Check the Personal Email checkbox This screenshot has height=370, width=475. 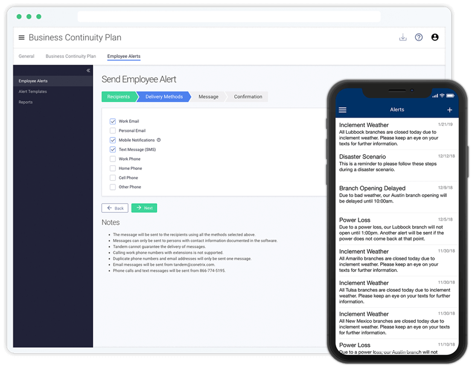[x=113, y=131]
